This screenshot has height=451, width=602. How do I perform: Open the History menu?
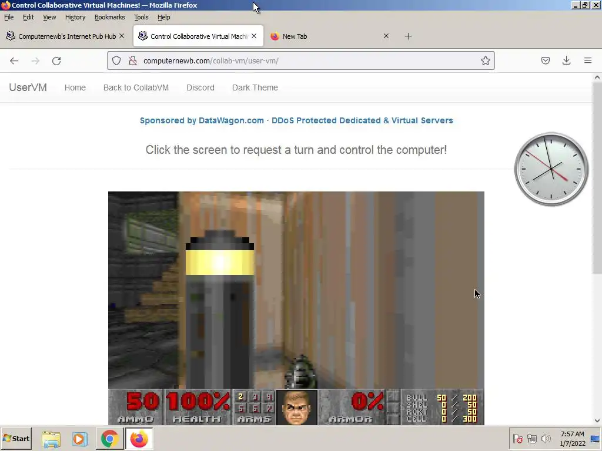[x=75, y=17]
